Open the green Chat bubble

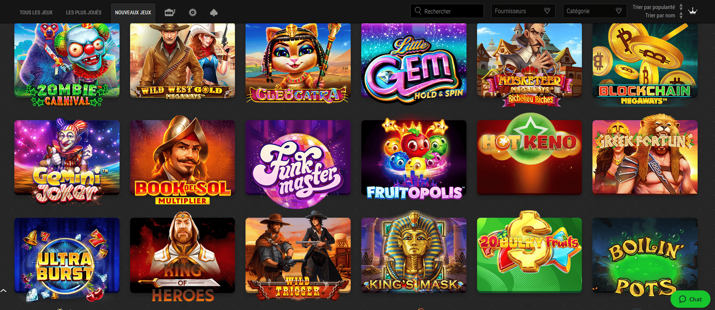click(690, 299)
